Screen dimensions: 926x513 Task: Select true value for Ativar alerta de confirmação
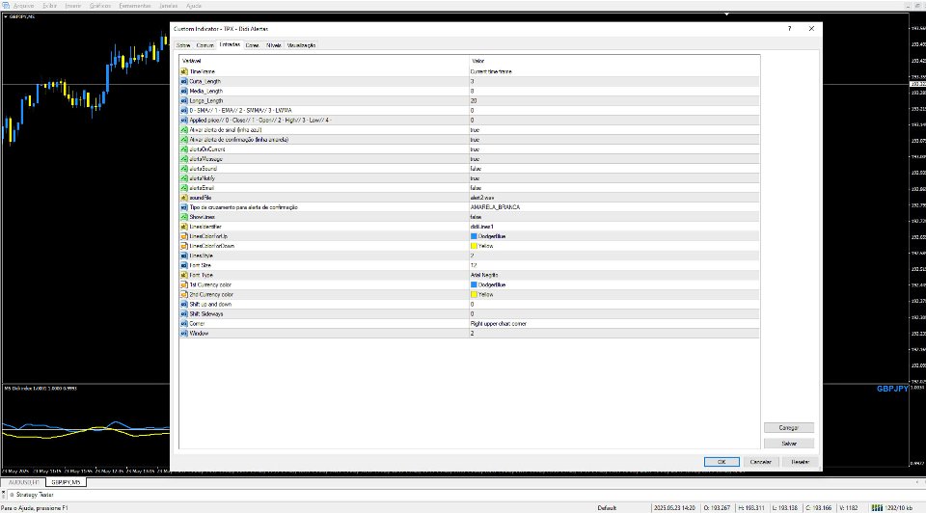475,139
